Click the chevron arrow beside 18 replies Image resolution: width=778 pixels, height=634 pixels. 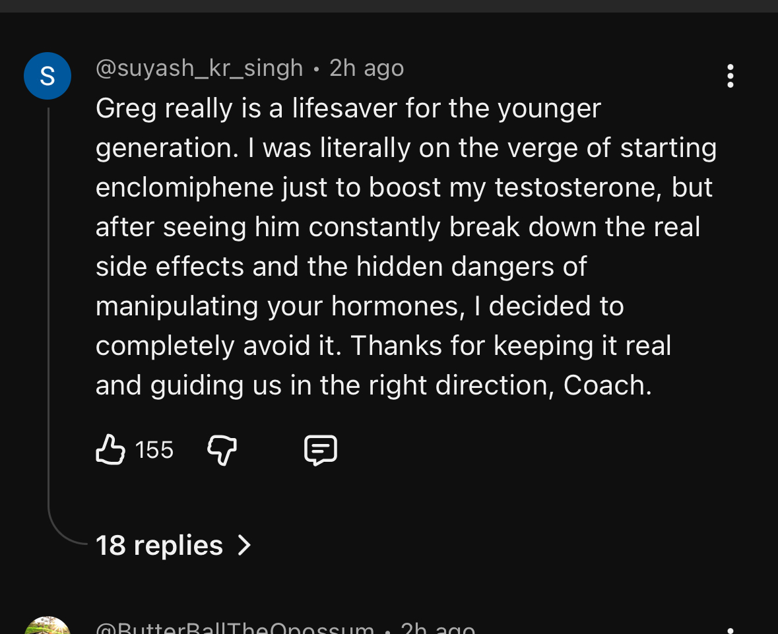pyautogui.click(x=244, y=545)
